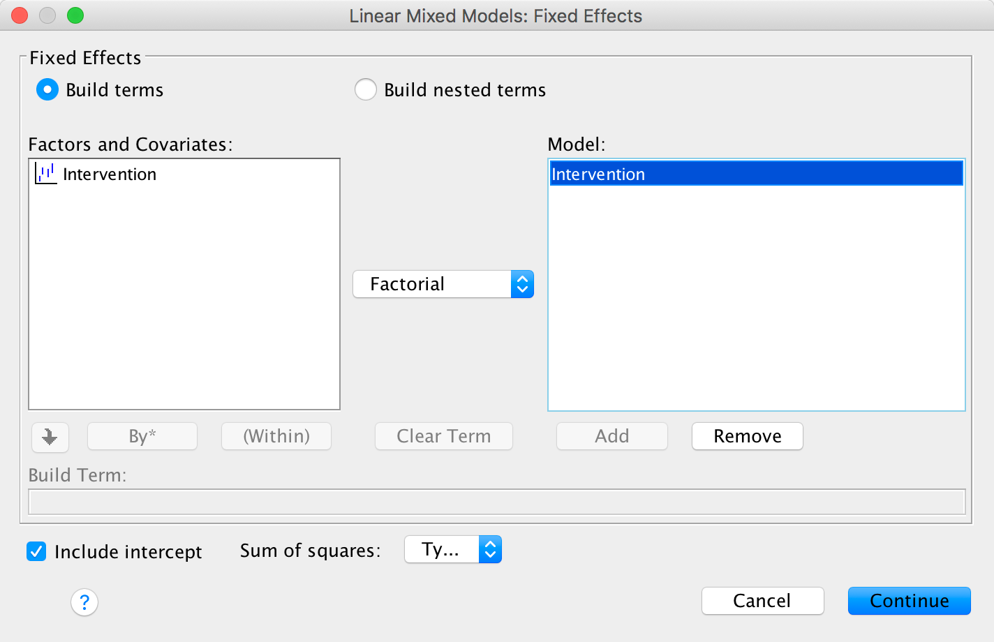The image size is (994, 642).
Task: Open the help question mark button
Action: click(84, 602)
